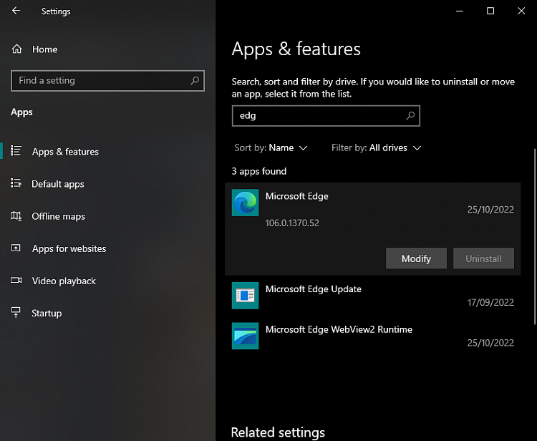Viewport: 537px width, 441px height.
Task: Click the Microsoft Edge Update icon
Action: [245, 296]
